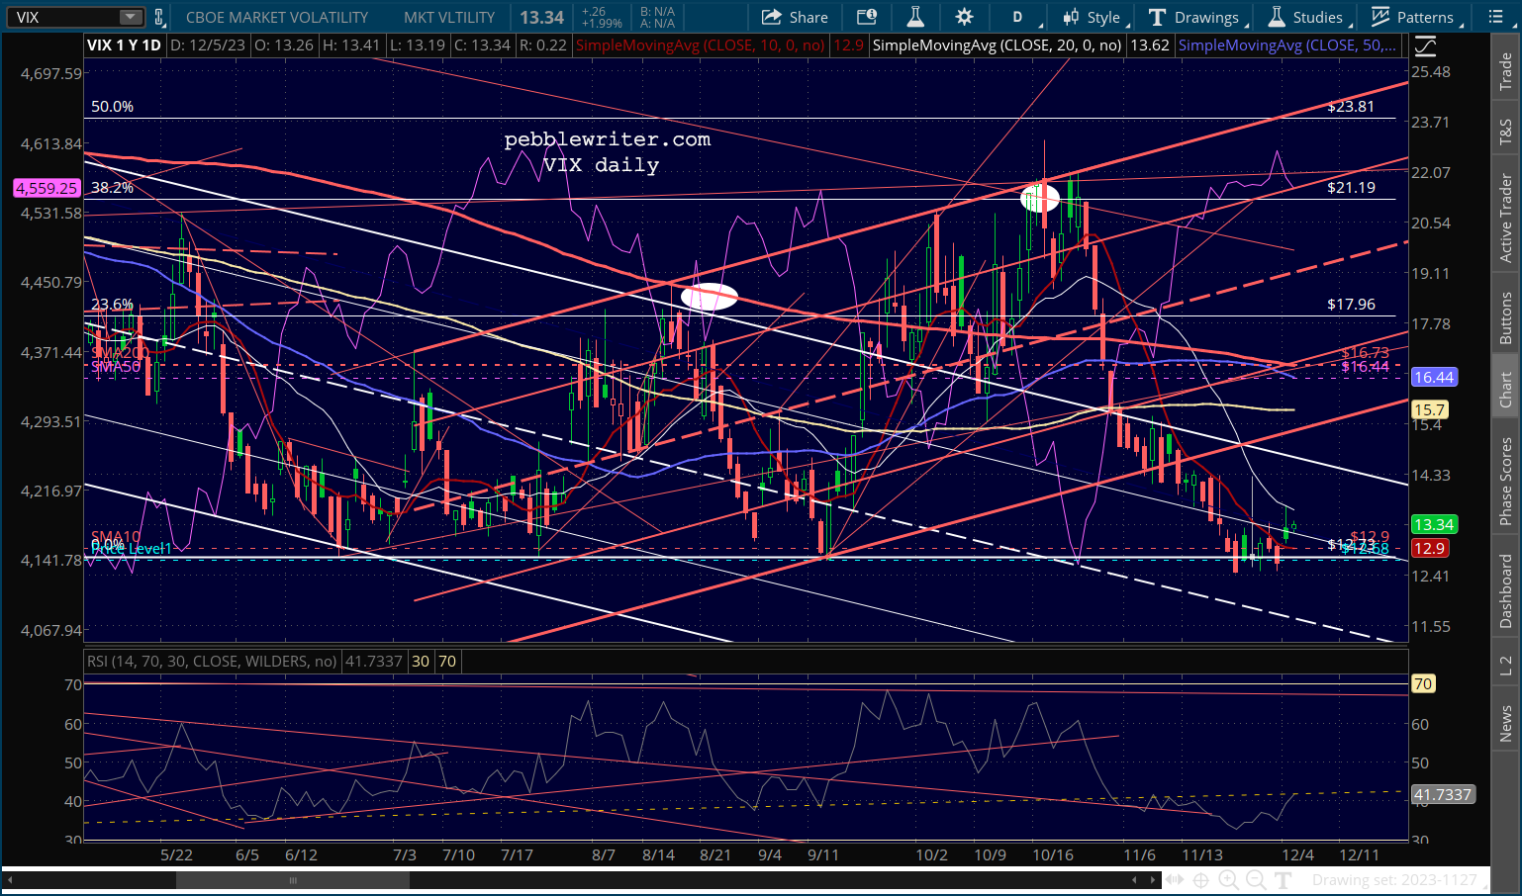The image size is (1522, 896).
Task: Click the 70 RSI overbought level bubble
Action: pyautogui.click(x=1422, y=683)
